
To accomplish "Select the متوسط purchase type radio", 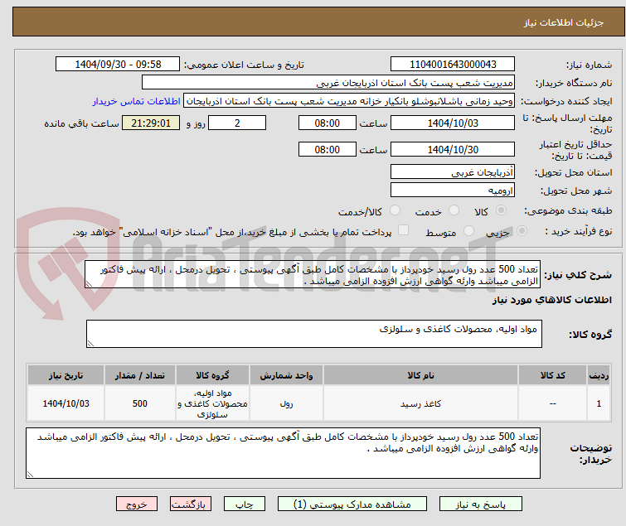I will [468, 231].
